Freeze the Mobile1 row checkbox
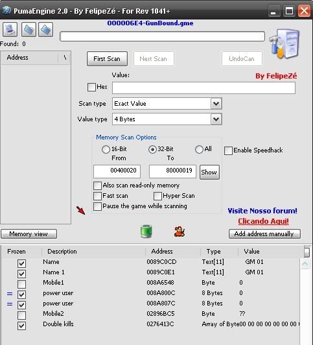This screenshot has height=345, width=313. pyautogui.click(x=21, y=284)
